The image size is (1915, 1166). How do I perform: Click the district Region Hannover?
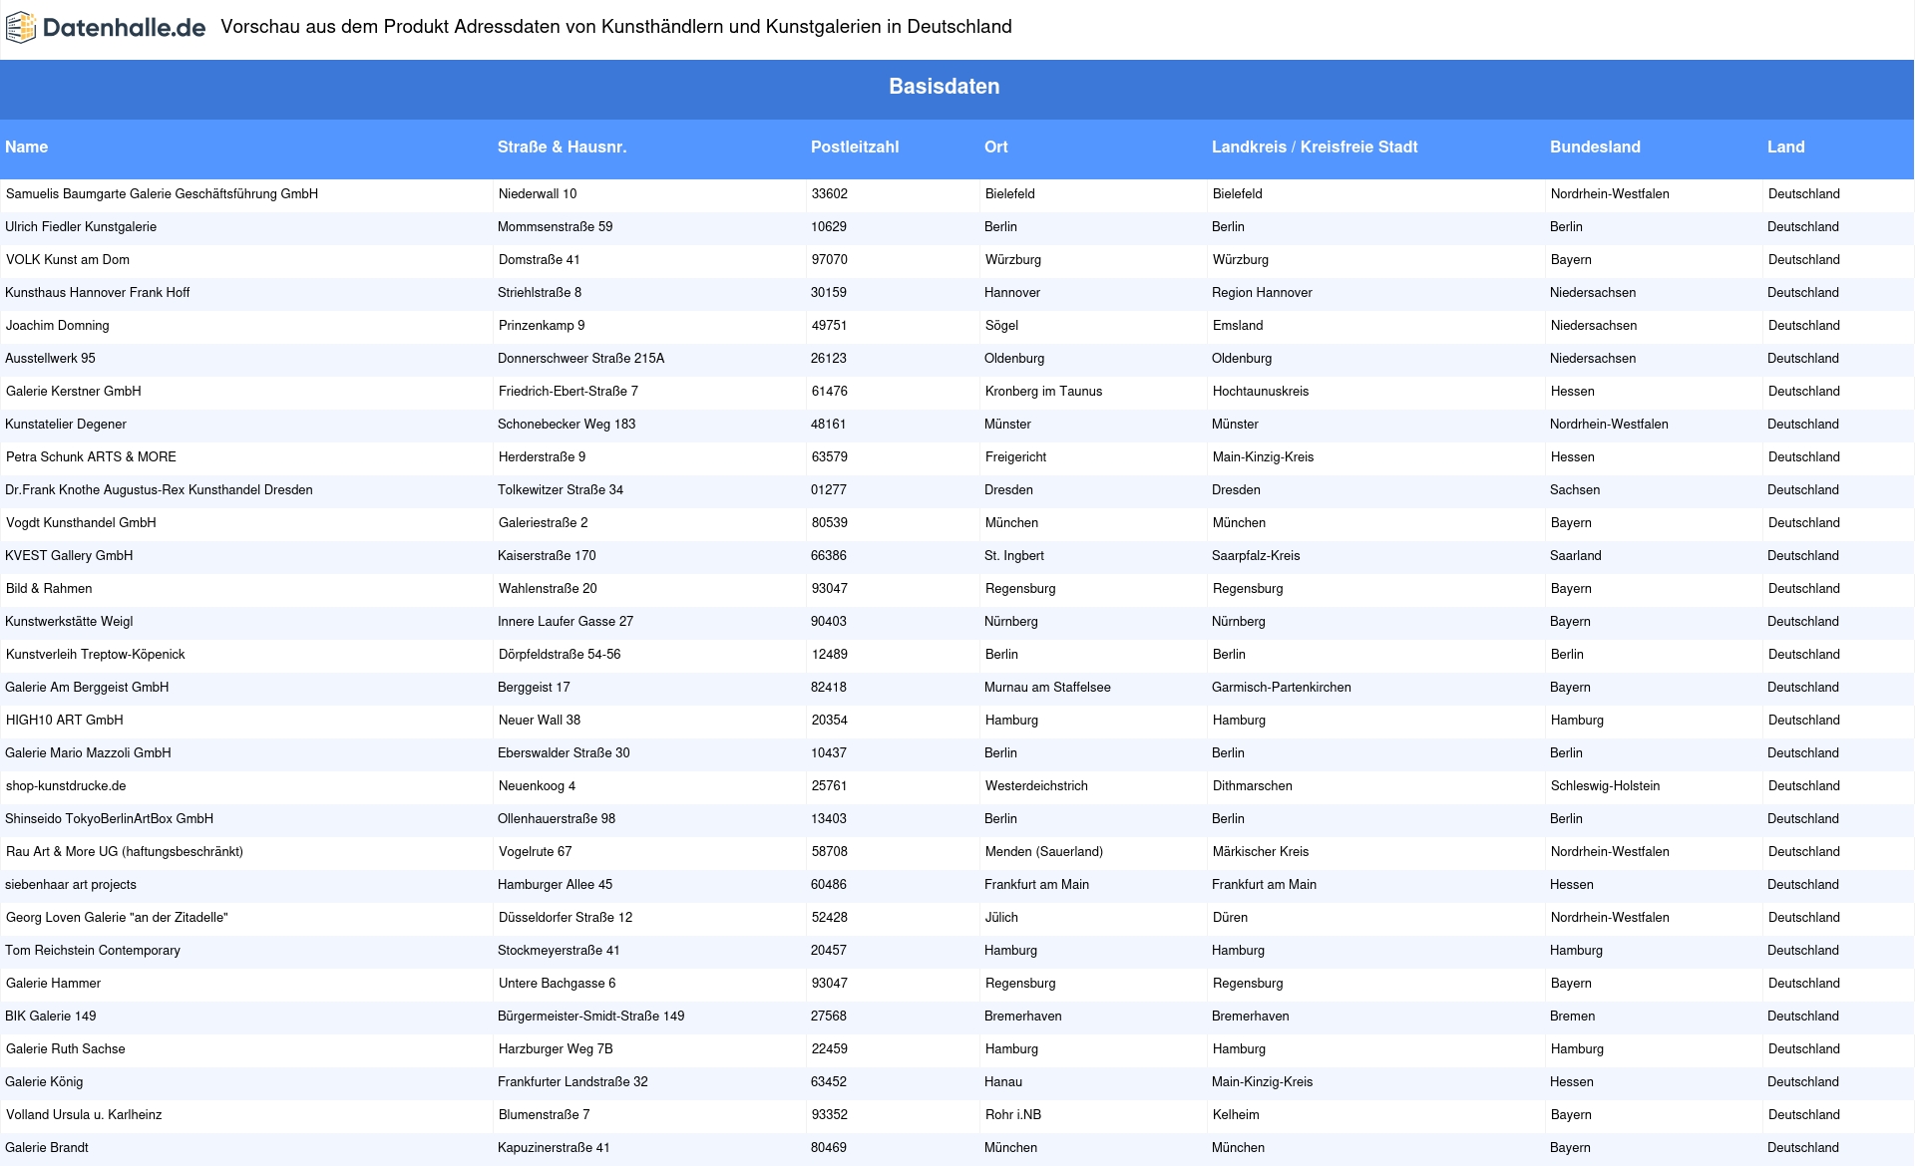pos(1262,293)
